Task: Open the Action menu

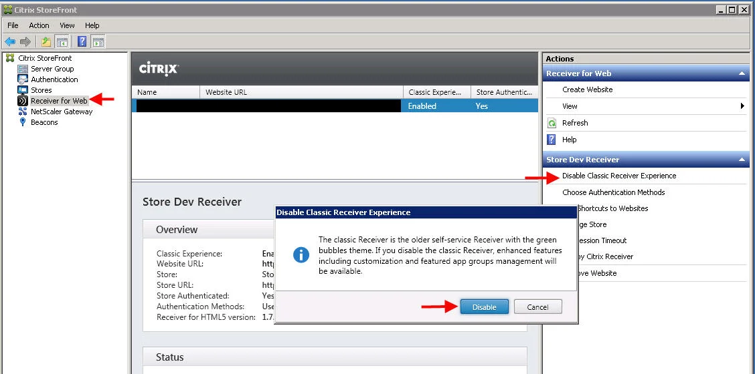Action: click(39, 25)
